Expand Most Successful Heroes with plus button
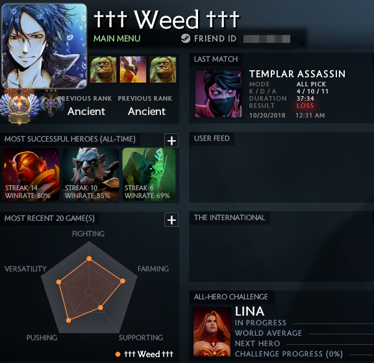Image resolution: width=374 pixels, height=363 pixels. (x=171, y=140)
